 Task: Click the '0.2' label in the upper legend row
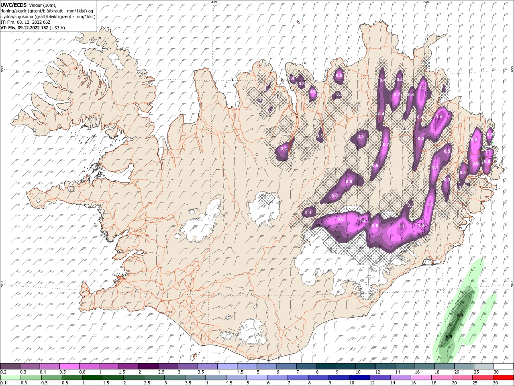click(x=3, y=372)
